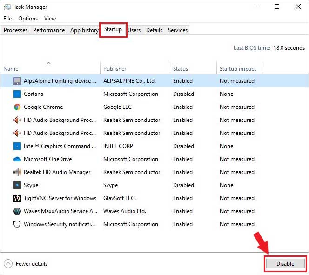Select Intel Graphics Command ... name
Screen dimensions: 309x275
pos(60,146)
